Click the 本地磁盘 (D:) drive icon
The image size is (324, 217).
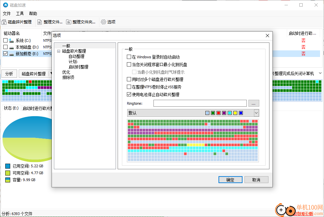[12, 47]
